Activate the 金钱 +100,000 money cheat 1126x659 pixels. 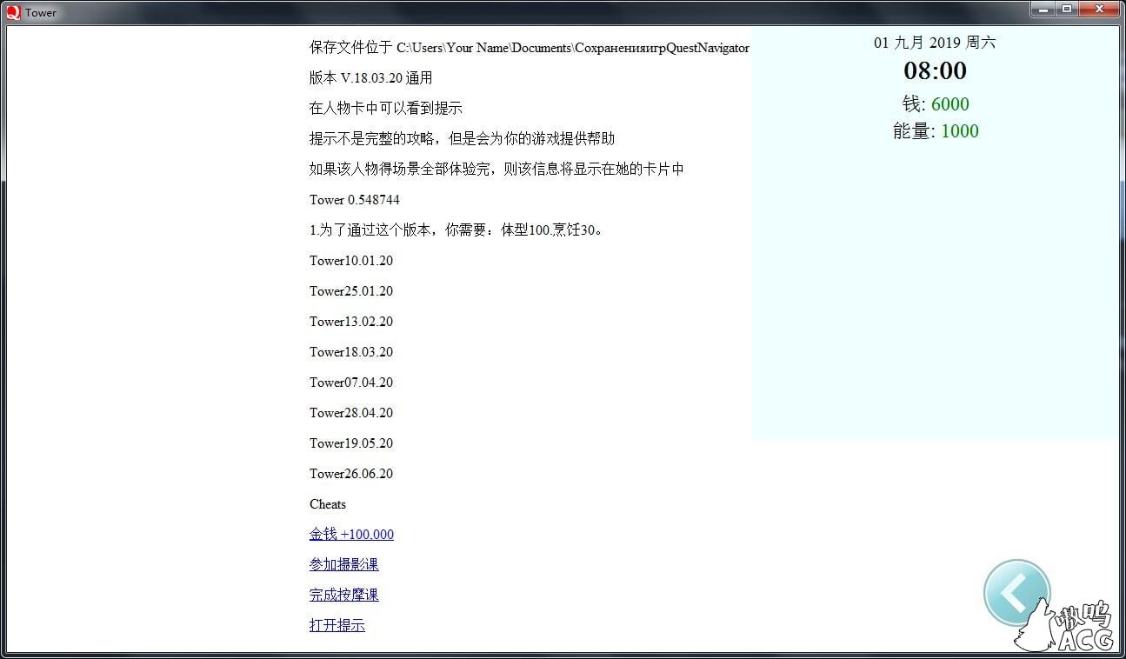(351, 534)
